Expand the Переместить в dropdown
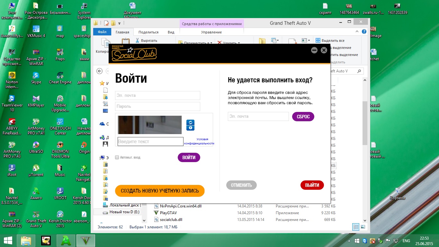Viewport: 439px width, 247px height. (x=211, y=43)
